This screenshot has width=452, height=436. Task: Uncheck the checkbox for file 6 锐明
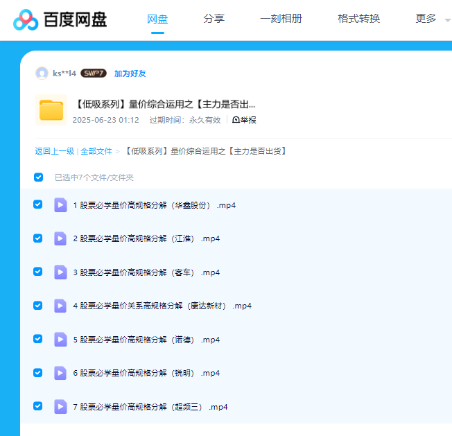[x=38, y=373]
